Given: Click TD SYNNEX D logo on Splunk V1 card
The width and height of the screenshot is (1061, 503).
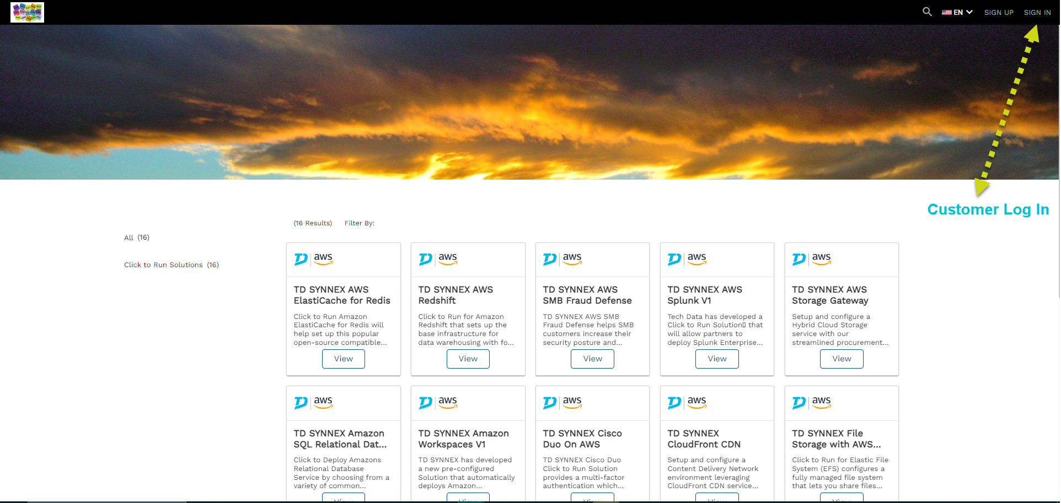Looking at the screenshot, I should [675, 259].
